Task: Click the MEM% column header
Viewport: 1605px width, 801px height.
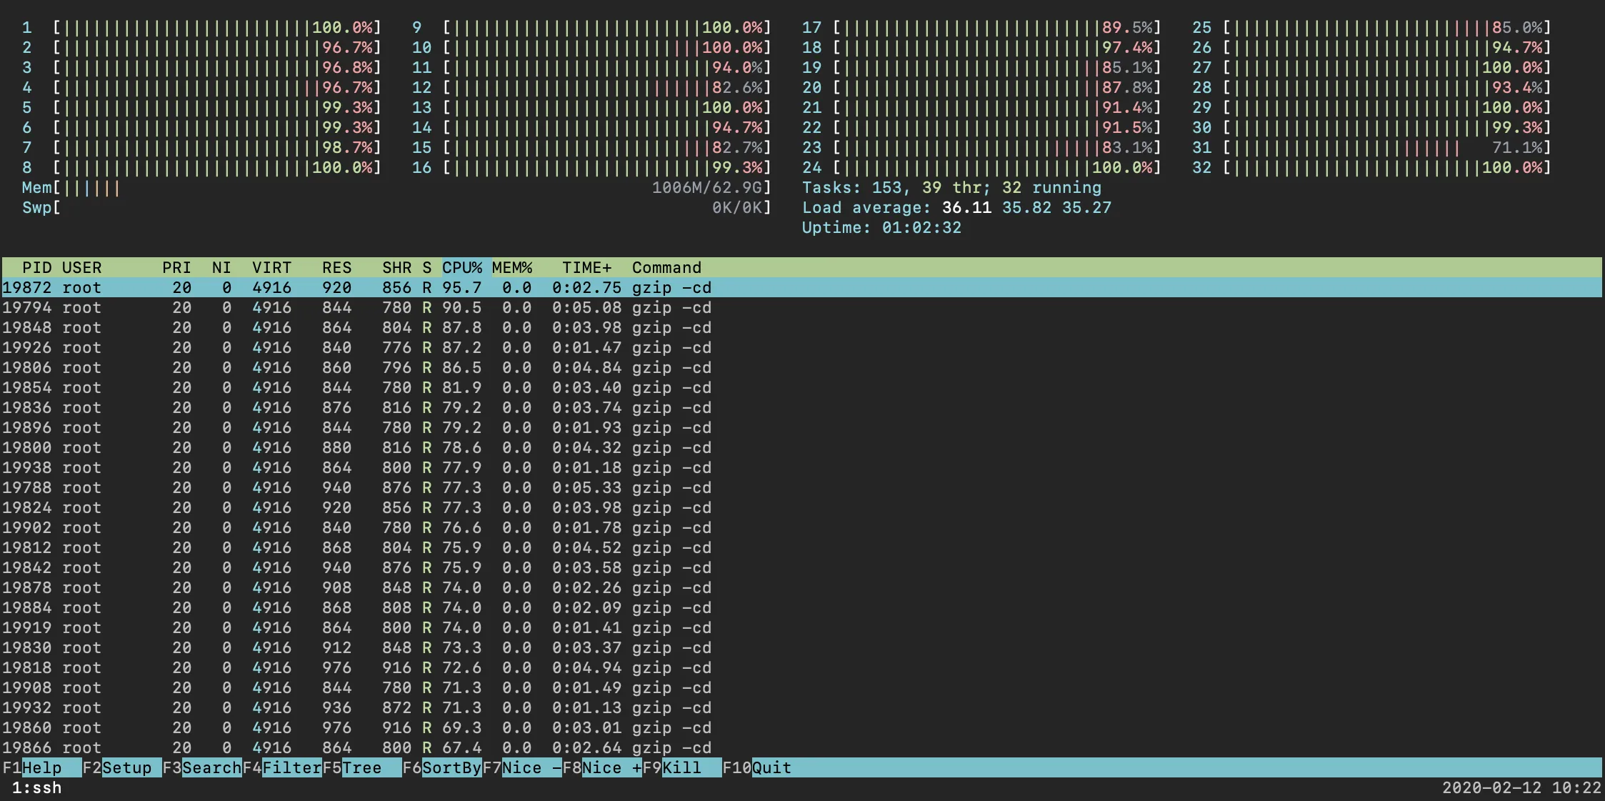Action: tap(512, 267)
